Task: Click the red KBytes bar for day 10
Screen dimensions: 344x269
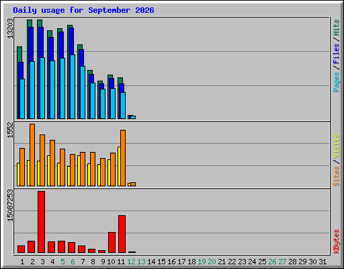Action: 112,243
